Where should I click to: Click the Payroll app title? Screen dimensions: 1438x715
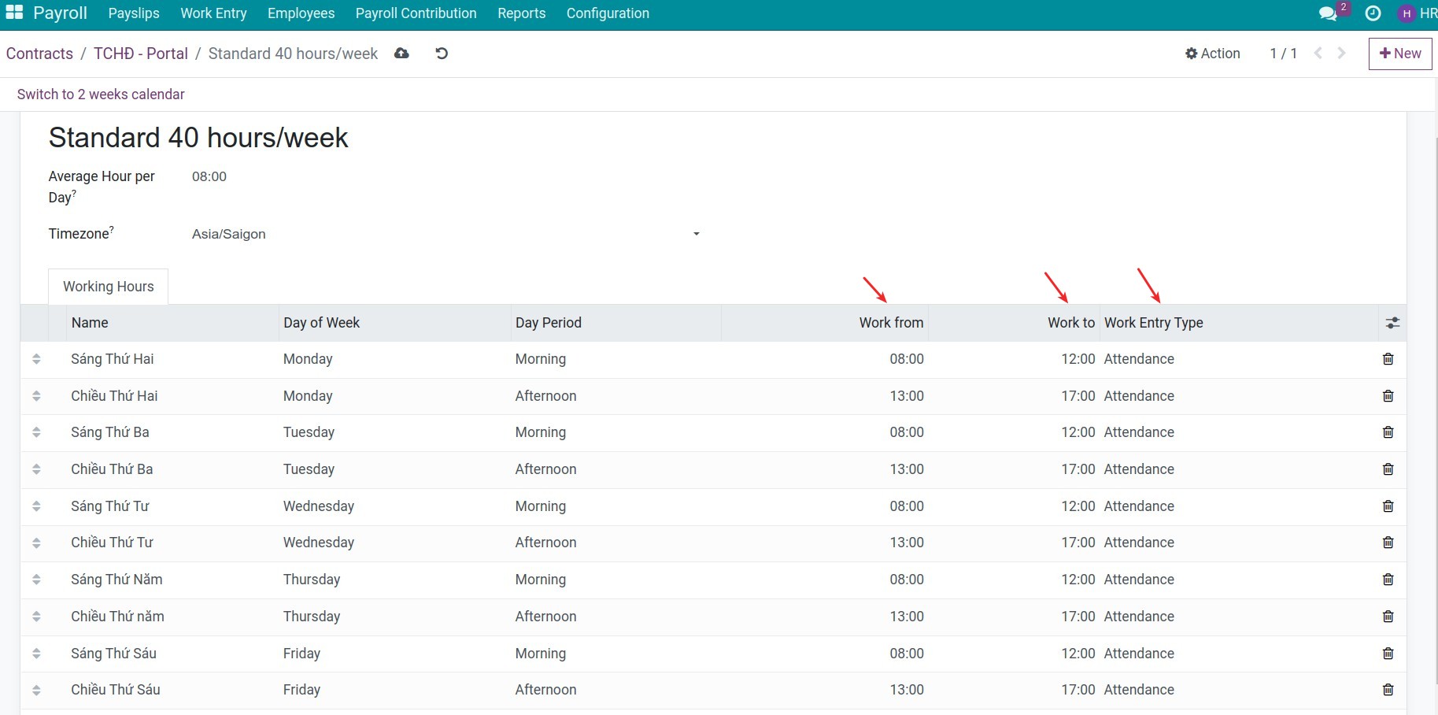coord(60,13)
